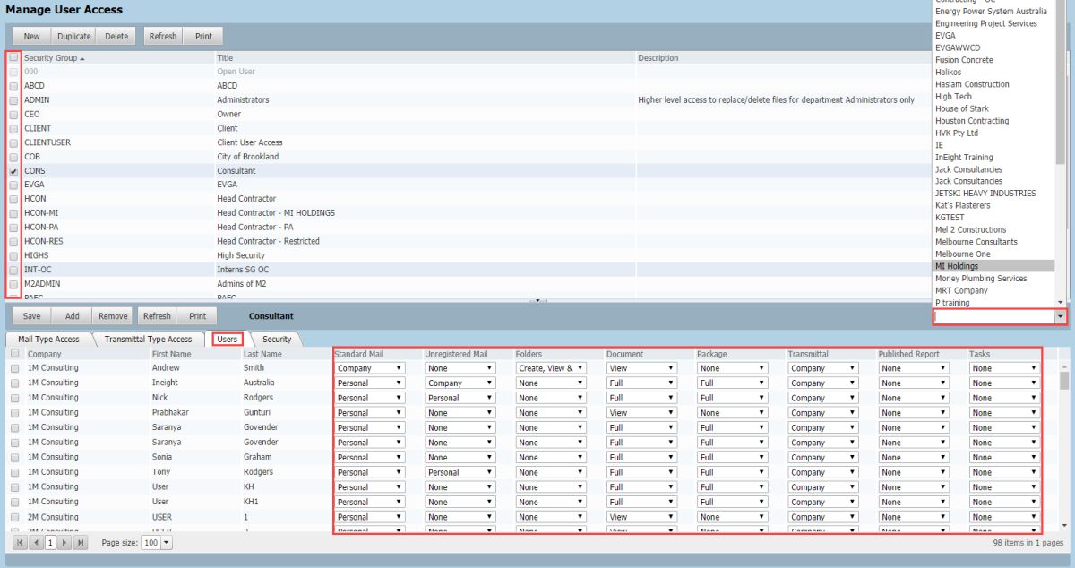Click the Delete button

(x=116, y=37)
